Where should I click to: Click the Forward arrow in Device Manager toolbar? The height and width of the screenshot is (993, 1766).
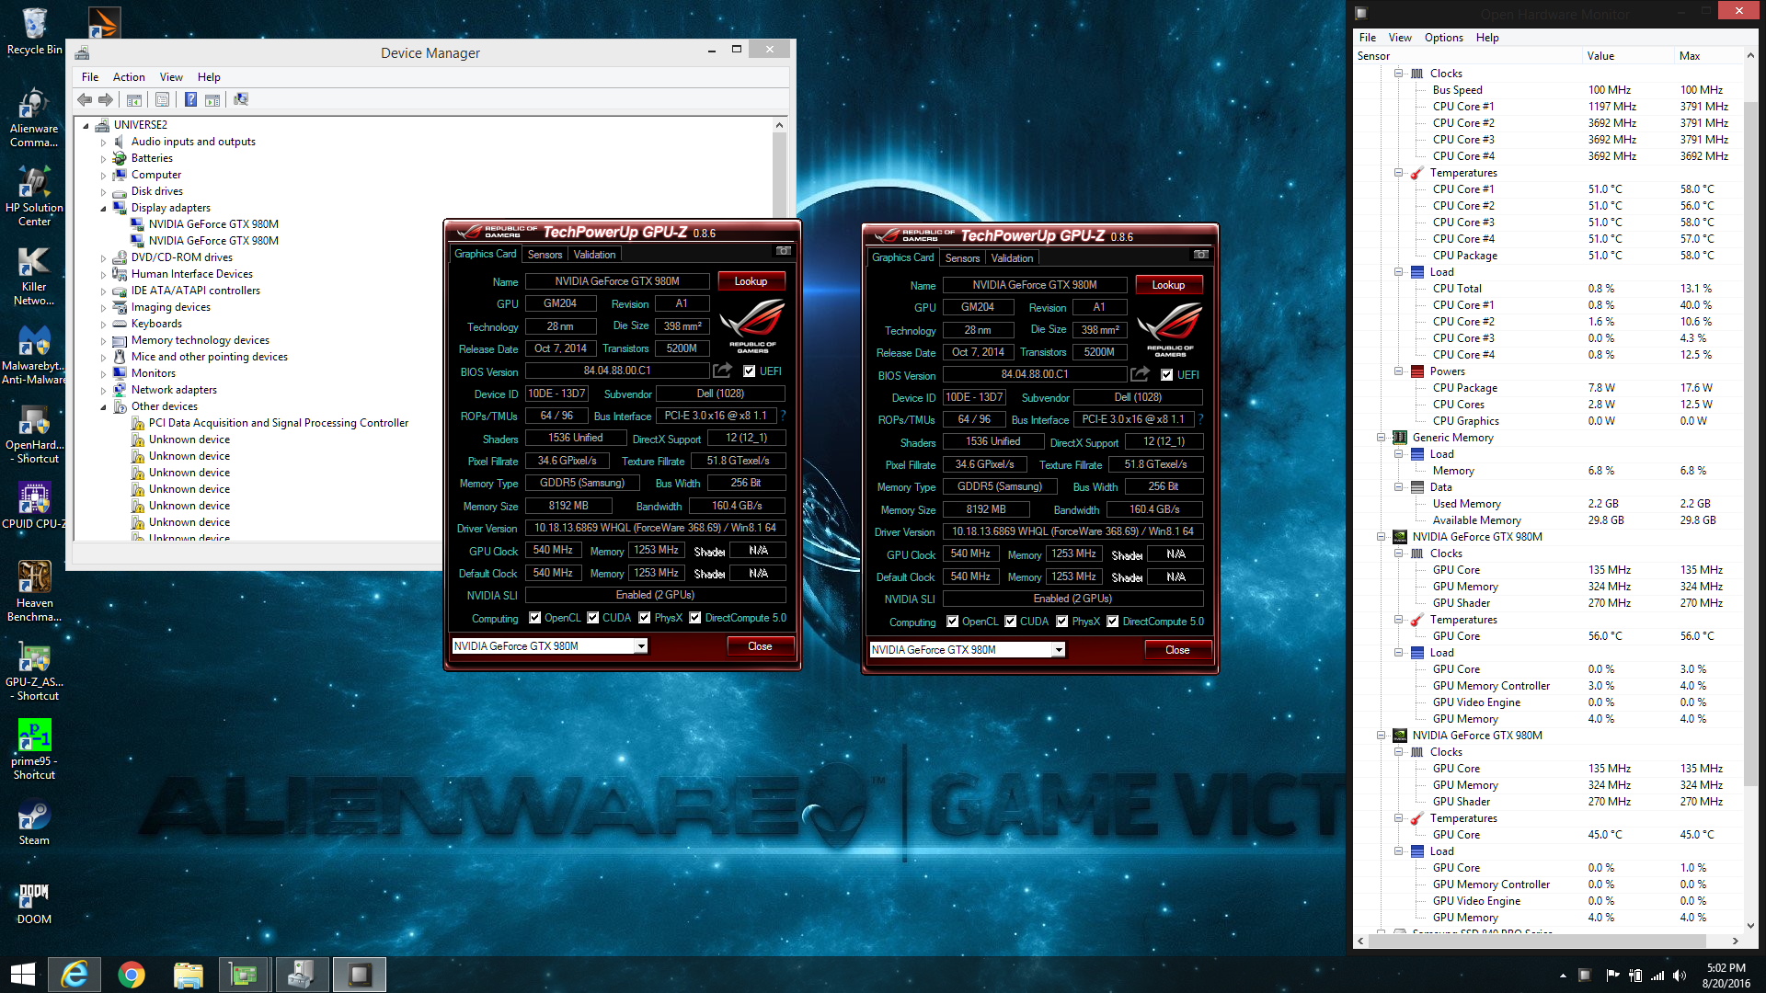point(106,99)
